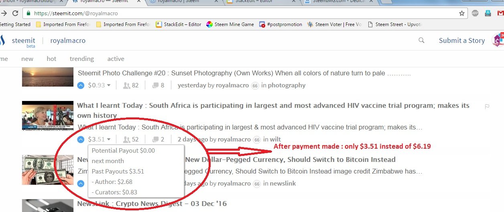The width and height of the screenshot is (504, 212).
Task: Open the Steem Voter bookmark
Action: click(x=335, y=24)
